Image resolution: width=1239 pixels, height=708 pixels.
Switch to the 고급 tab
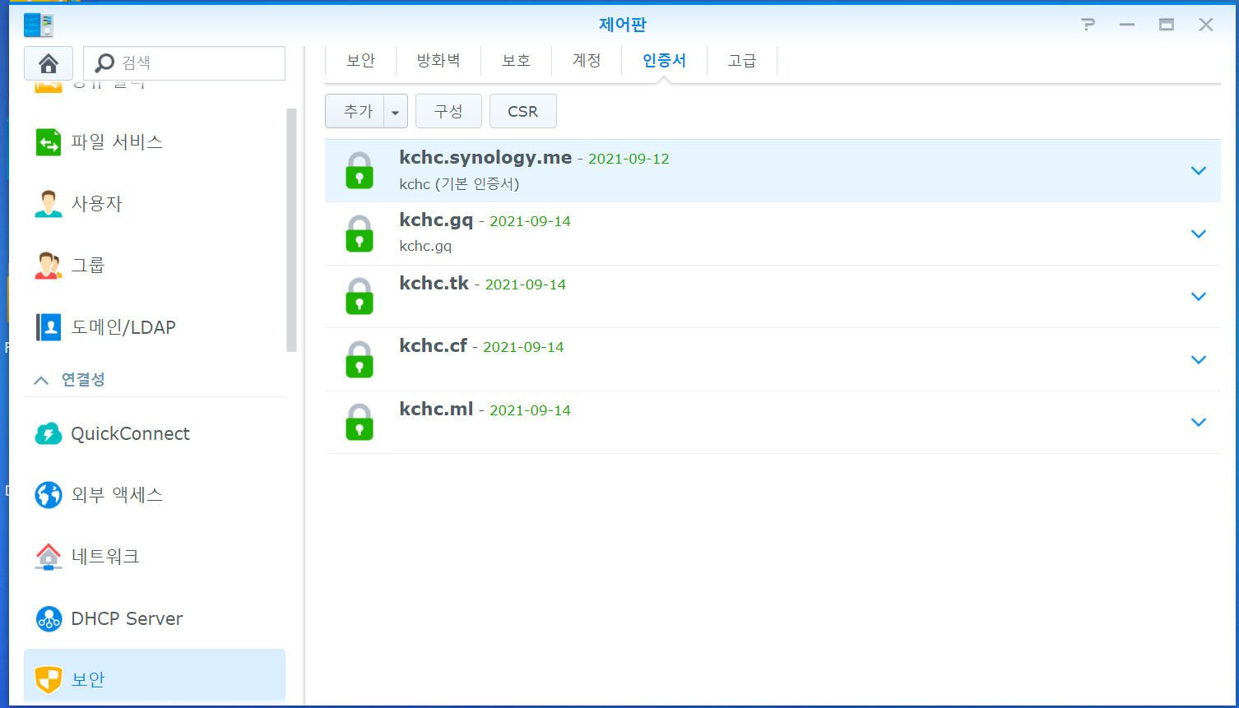click(x=742, y=61)
